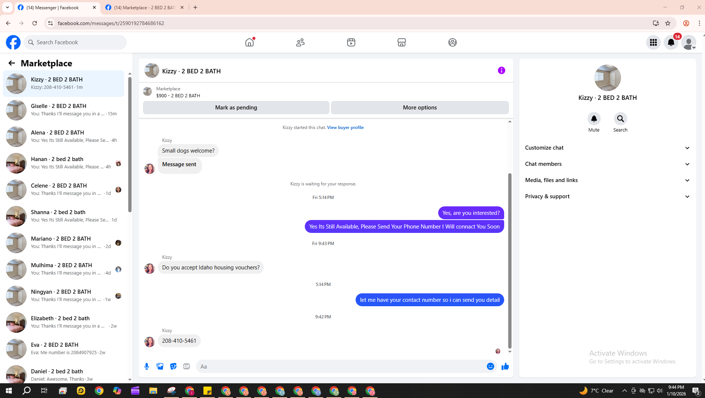
Task: Open Mariano 2 BED 2 BATH conversation
Action: point(63,242)
